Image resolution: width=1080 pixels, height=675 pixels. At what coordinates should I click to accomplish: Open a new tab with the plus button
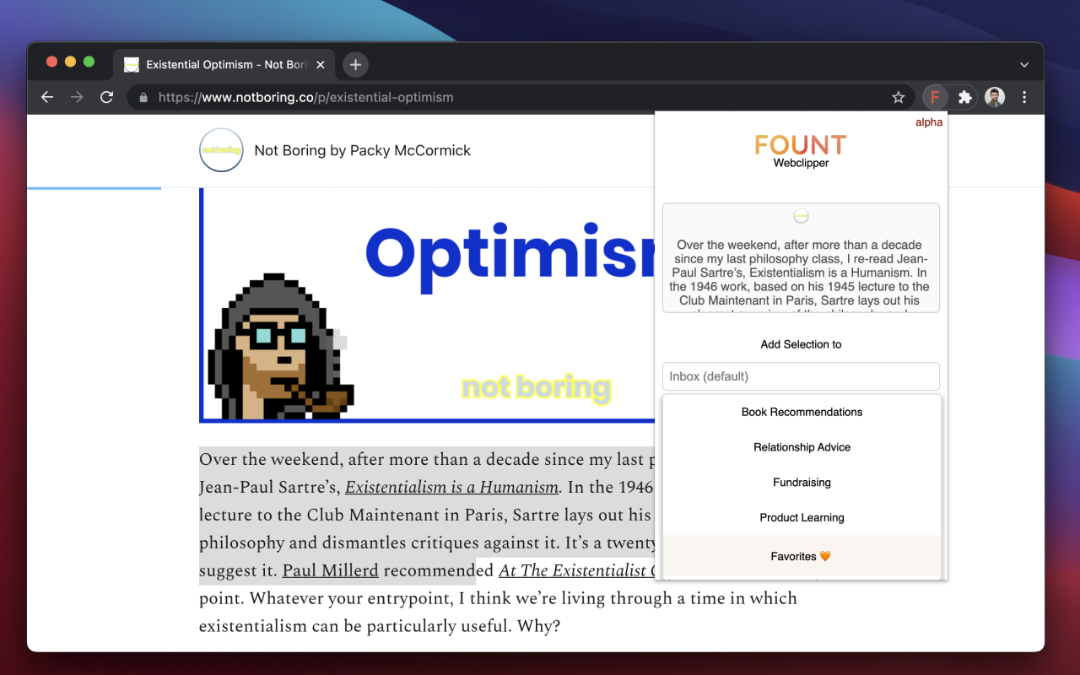[x=355, y=64]
